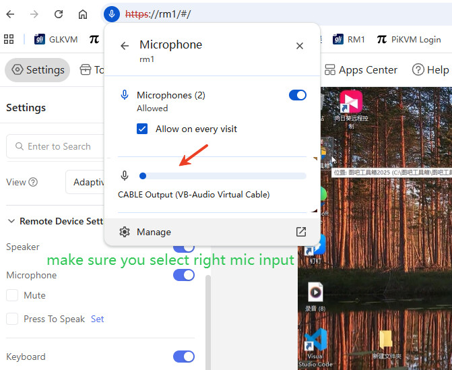Reload the page with the refresh icon
452x370 pixels.
[59, 14]
